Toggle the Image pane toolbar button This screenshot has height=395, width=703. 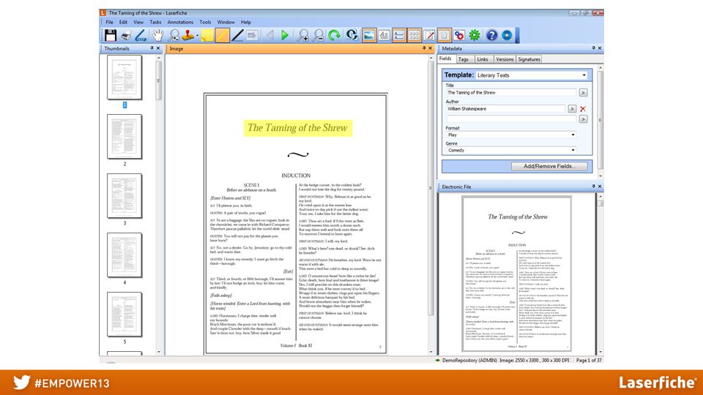[368, 35]
